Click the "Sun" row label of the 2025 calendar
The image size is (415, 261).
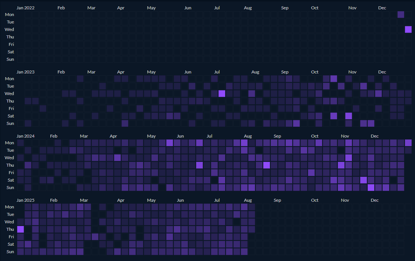pyautogui.click(x=10, y=252)
